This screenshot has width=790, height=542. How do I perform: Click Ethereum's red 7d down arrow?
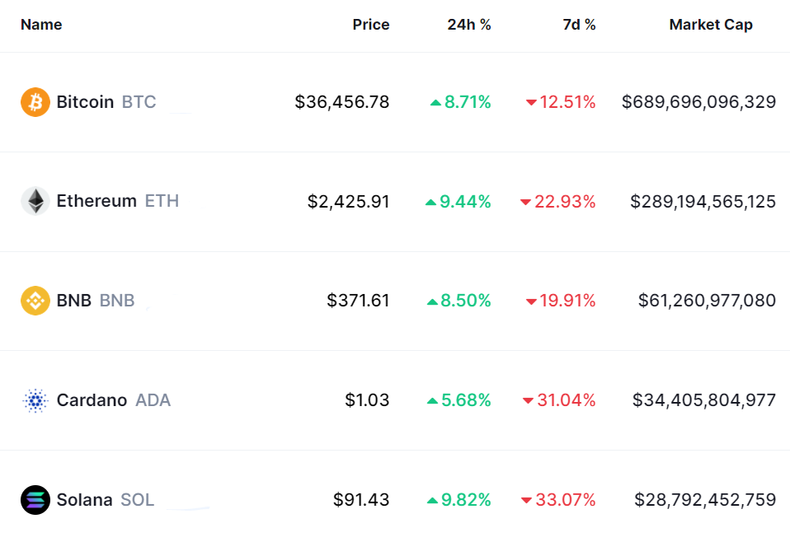525,203
